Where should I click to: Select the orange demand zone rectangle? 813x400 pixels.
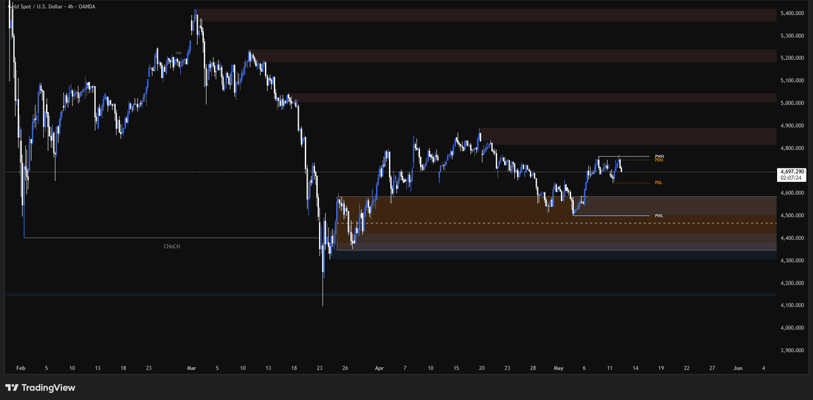coord(556,215)
